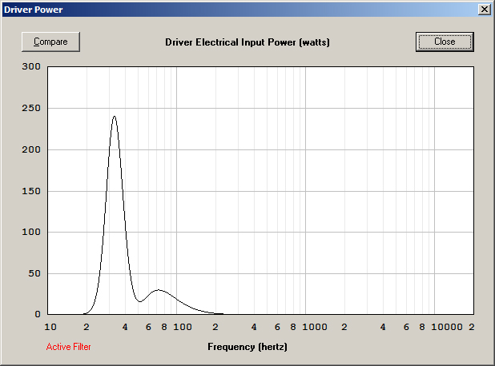Click the red Active Filter label
The height and width of the screenshot is (366, 495).
pos(69,347)
